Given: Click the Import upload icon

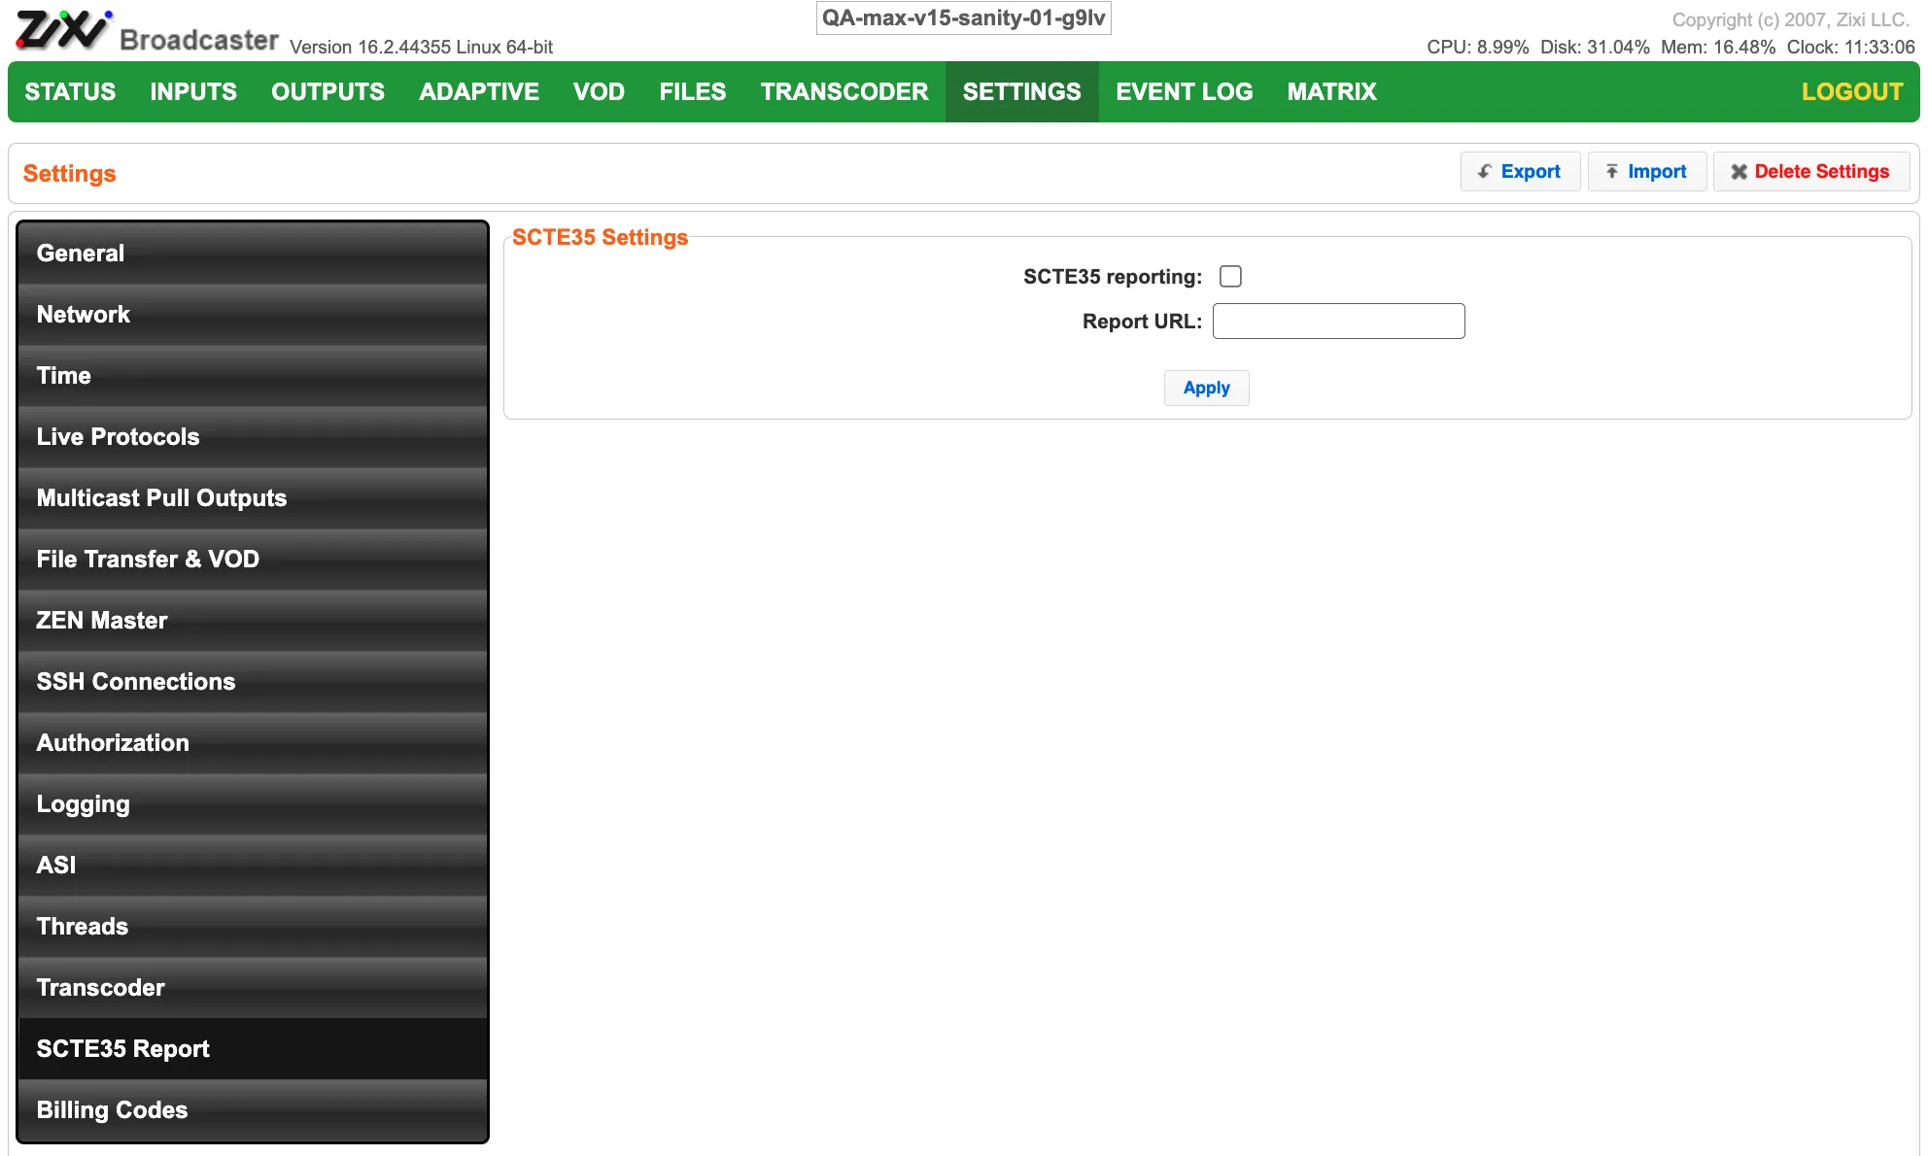Looking at the screenshot, I should 1611,172.
